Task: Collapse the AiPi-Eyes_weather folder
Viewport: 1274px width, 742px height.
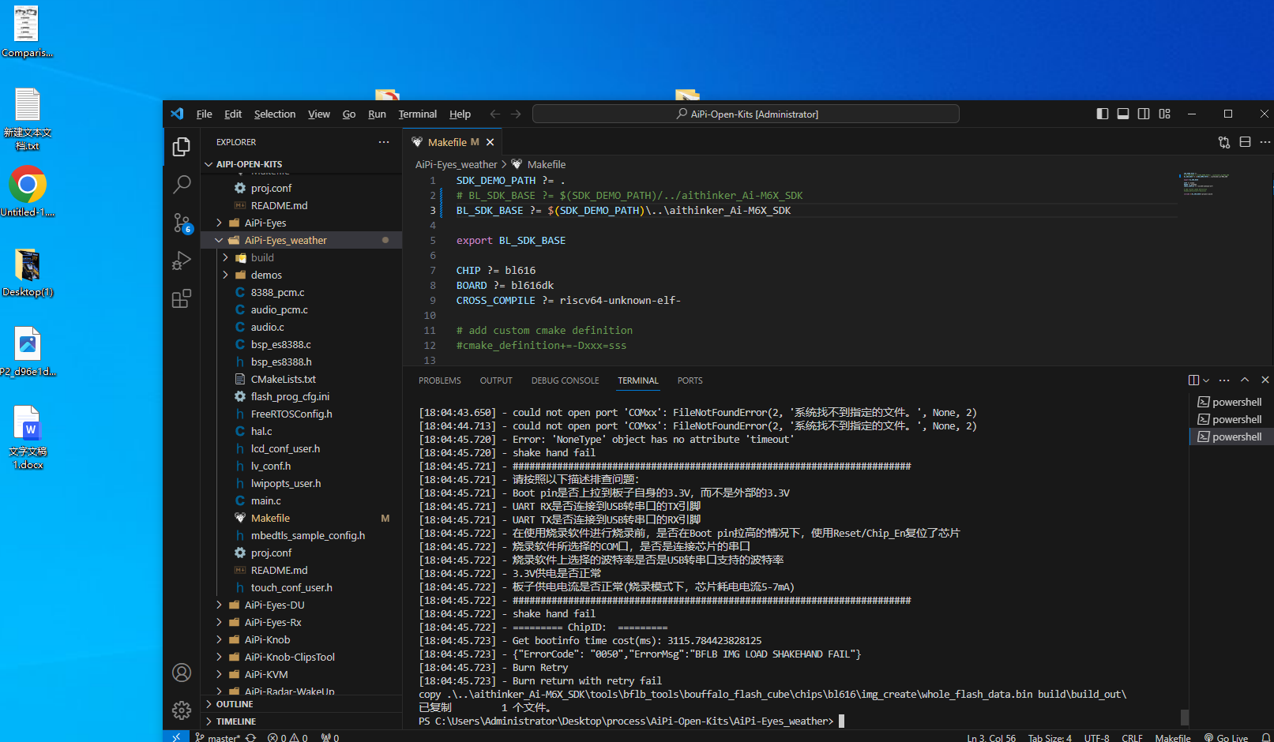Action: [302, 240]
